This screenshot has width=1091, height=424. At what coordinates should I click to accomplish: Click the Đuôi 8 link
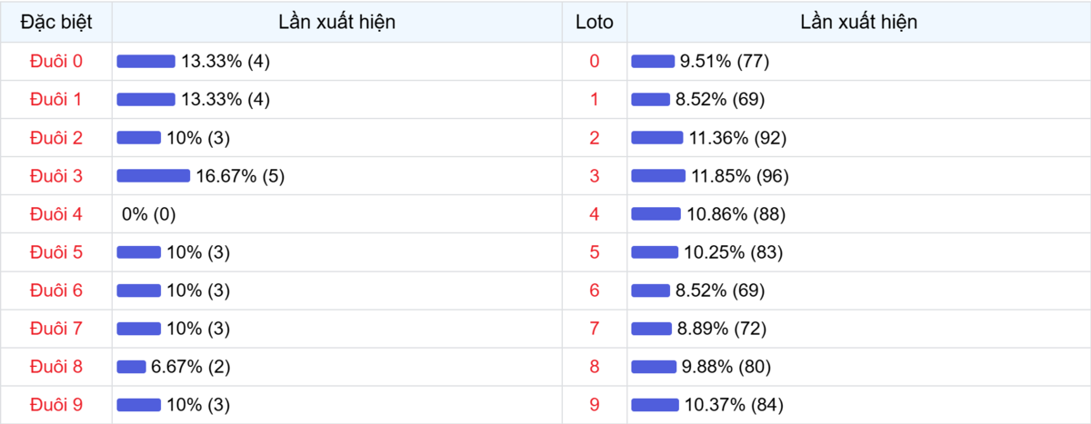[x=55, y=367]
